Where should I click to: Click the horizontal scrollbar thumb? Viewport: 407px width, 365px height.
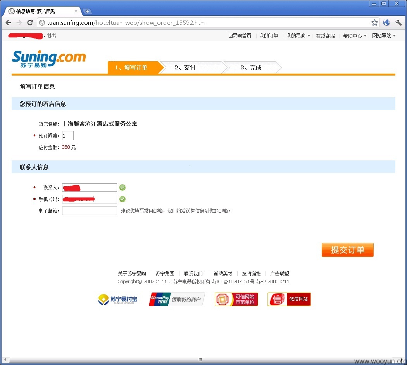pyautogui.click(x=200, y=360)
